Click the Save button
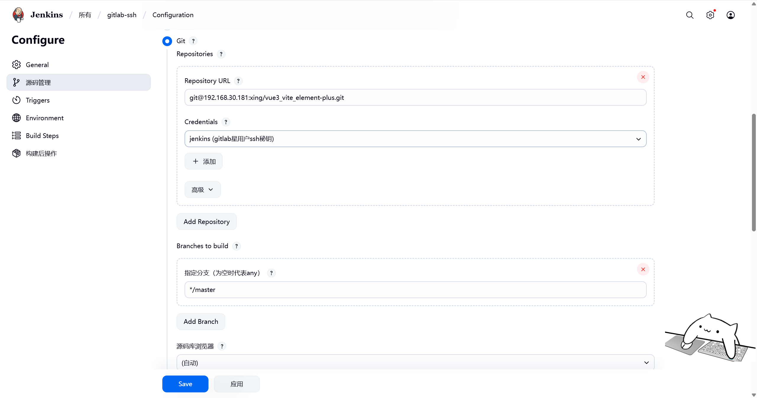The image size is (757, 398). tap(185, 384)
